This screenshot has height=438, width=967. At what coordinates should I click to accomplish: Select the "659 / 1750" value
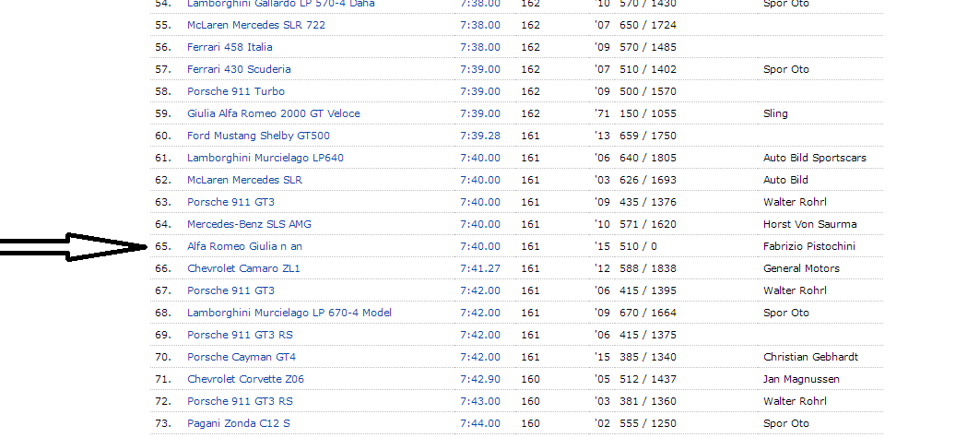click(647, 136)
